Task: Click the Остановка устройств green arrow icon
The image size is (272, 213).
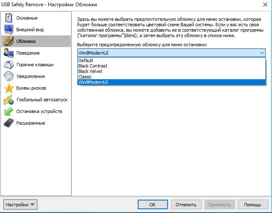Action: click(x=9, y=111)
